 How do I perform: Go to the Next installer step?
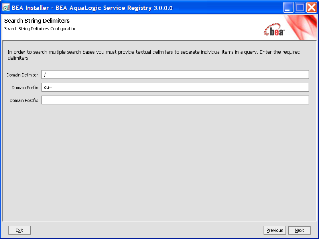(x=299, y=230)
